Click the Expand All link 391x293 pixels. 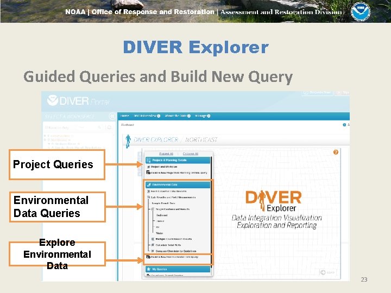(166, 154)
